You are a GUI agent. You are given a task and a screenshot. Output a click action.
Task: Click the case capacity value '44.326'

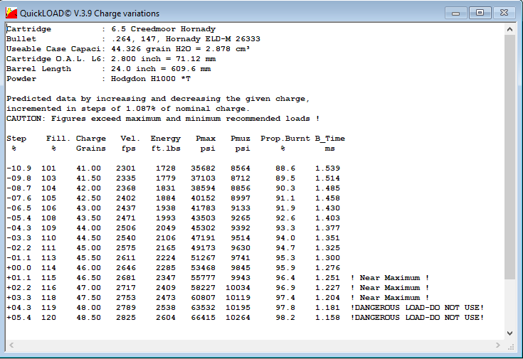point(126,49)
